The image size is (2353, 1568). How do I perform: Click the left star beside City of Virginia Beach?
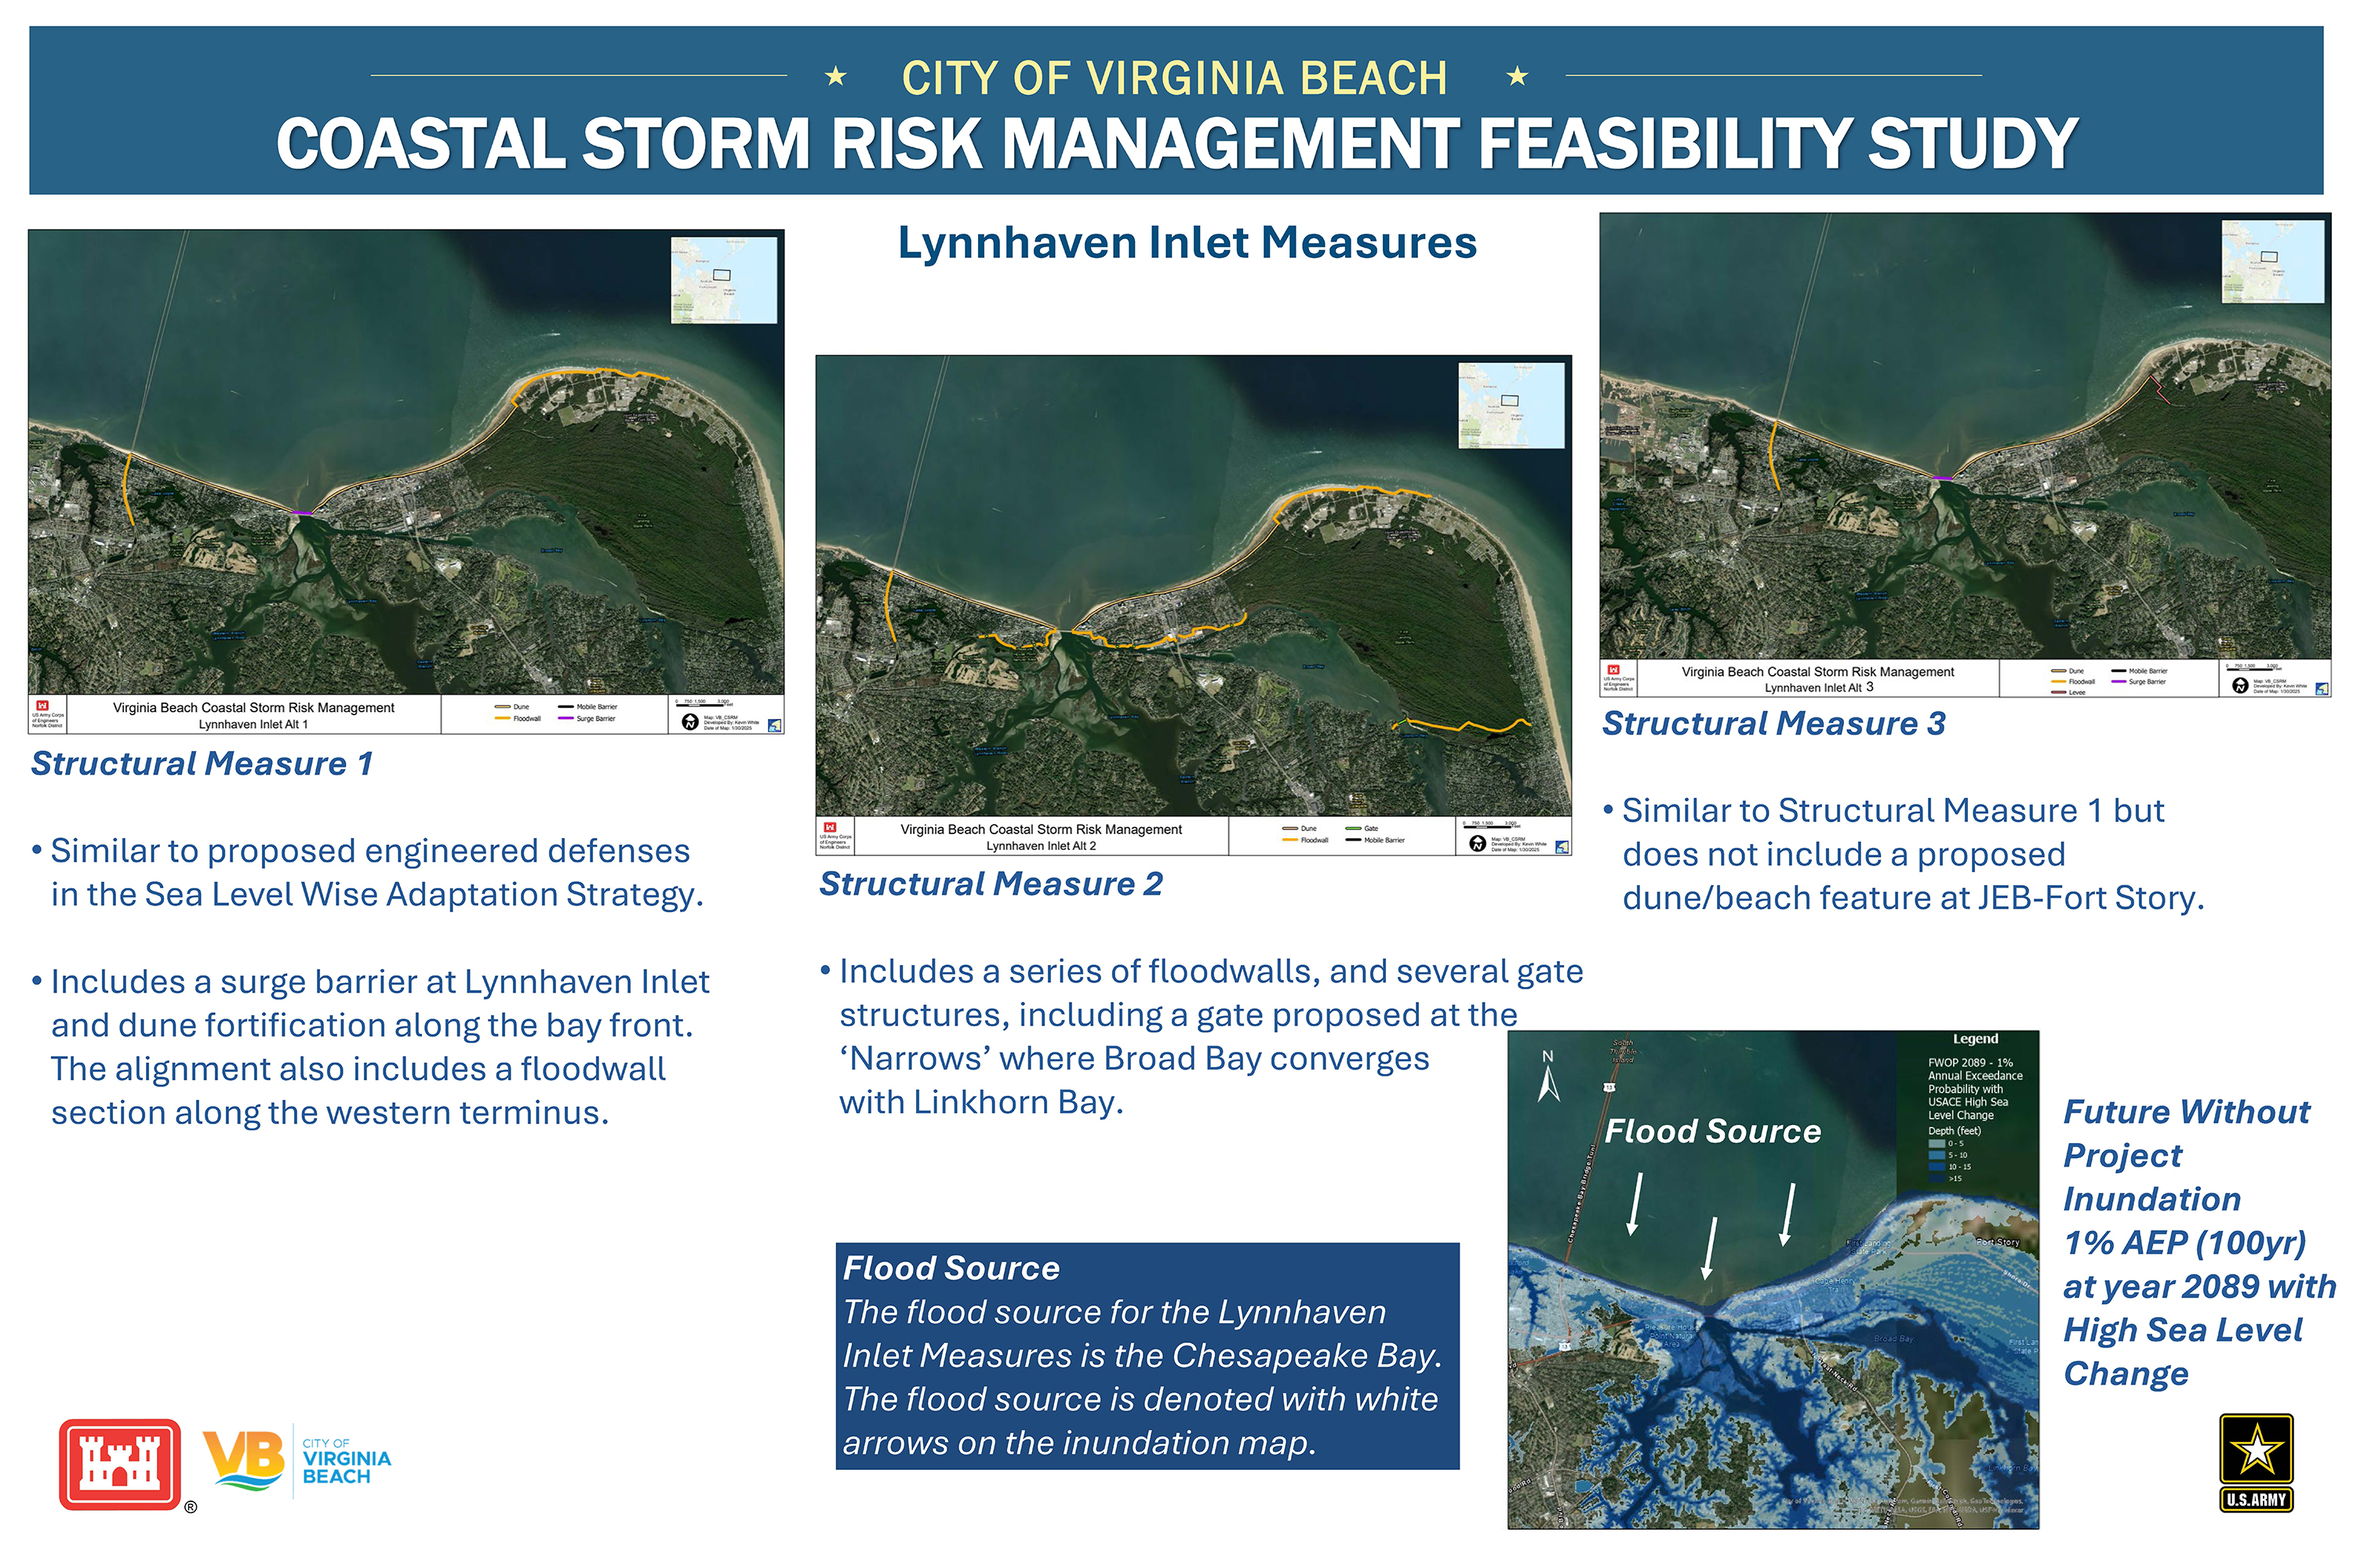pyautogui.click(x=835, y=76)
